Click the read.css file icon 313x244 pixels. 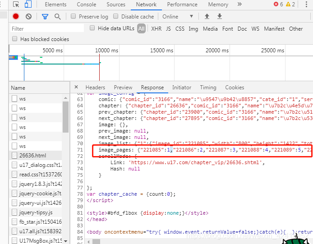[x=14, y=174]
